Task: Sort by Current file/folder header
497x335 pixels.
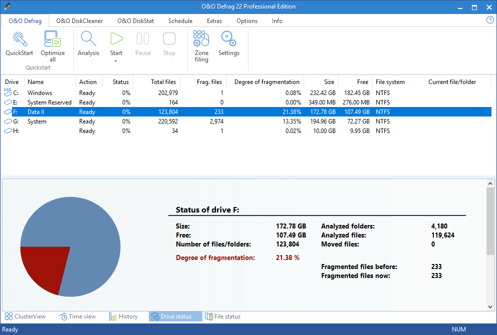Action: [458, 82]
